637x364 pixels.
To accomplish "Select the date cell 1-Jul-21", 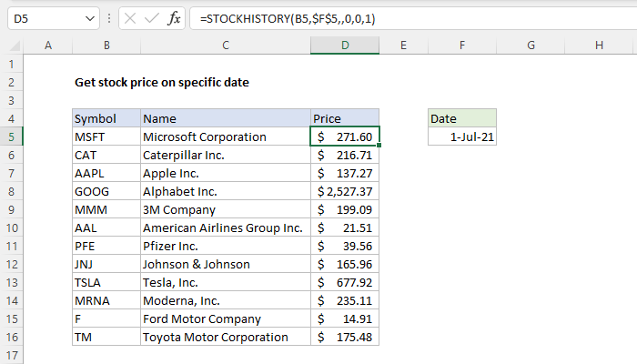I will 462,136.
